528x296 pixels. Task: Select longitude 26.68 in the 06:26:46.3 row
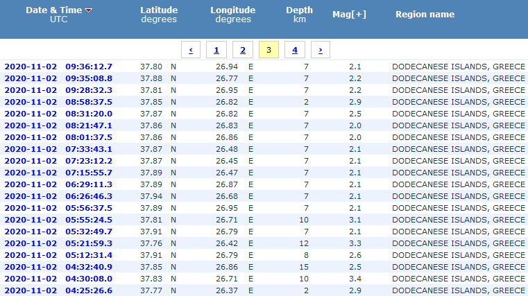[x=227, y=196]
